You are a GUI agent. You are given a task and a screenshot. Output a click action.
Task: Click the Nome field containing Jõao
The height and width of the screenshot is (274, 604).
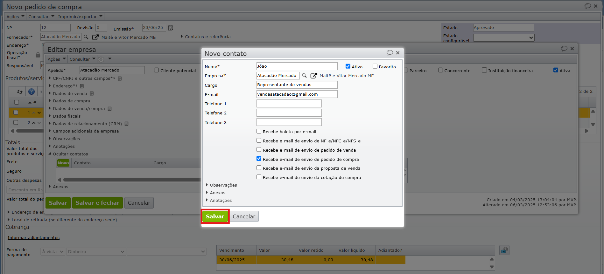click(297, 66)
